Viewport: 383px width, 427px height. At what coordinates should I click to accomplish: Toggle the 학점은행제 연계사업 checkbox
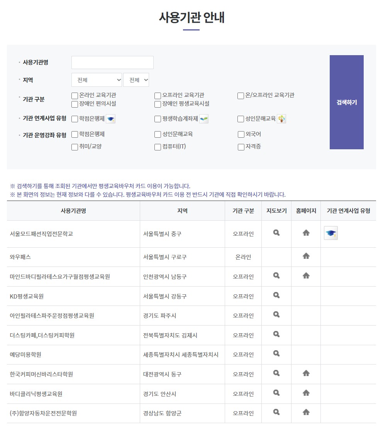coord(74,119)
